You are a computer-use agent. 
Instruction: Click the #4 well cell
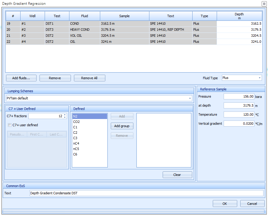coord(33,42)
